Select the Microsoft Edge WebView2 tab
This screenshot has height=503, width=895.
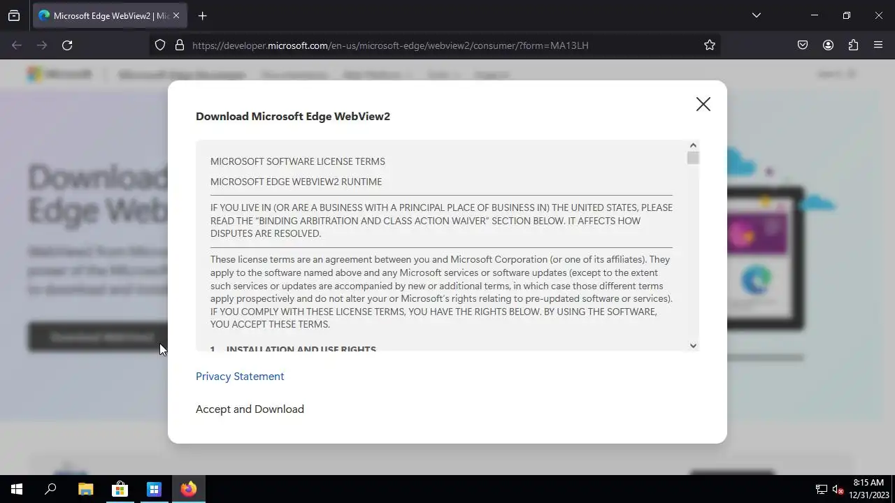[109, 15]
